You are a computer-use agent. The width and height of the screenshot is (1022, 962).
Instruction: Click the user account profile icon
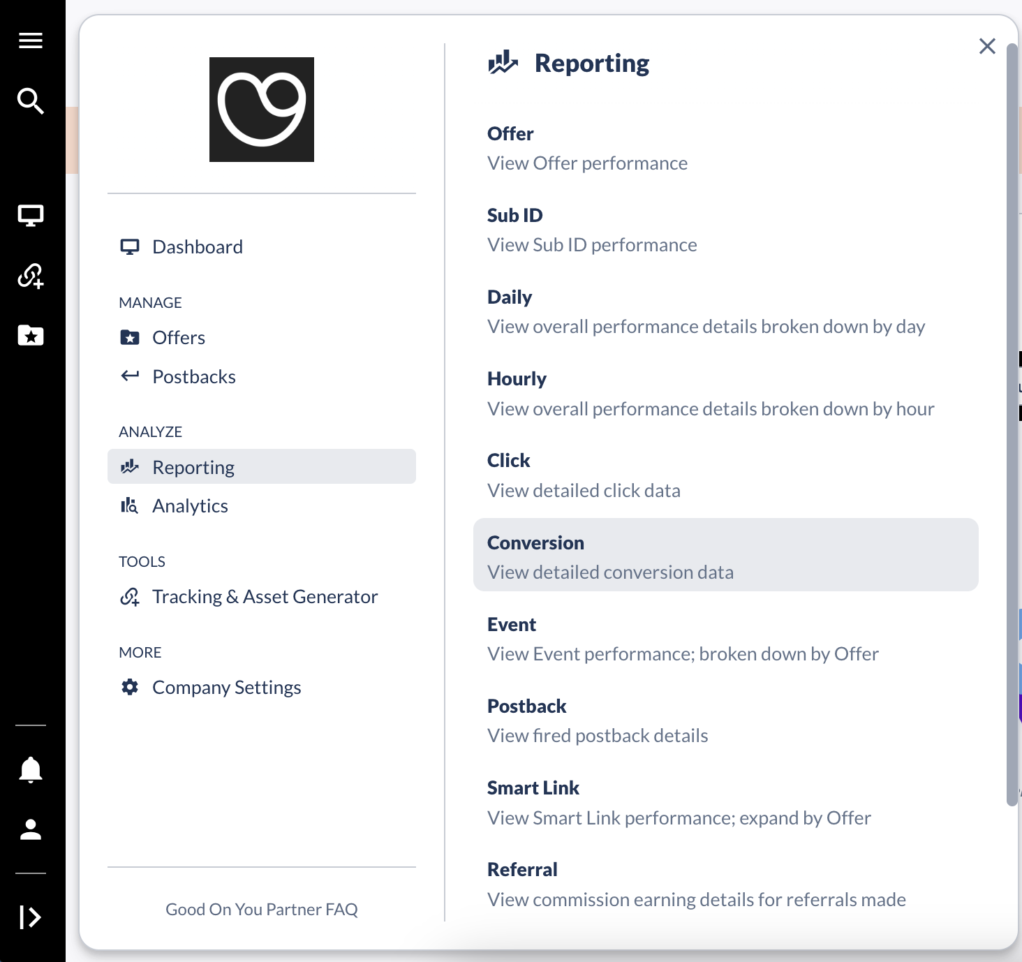pos(31,829)
